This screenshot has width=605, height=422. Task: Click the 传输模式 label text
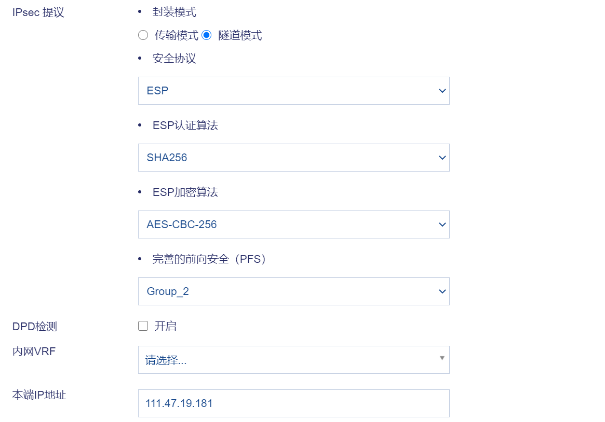pos(177,35)
